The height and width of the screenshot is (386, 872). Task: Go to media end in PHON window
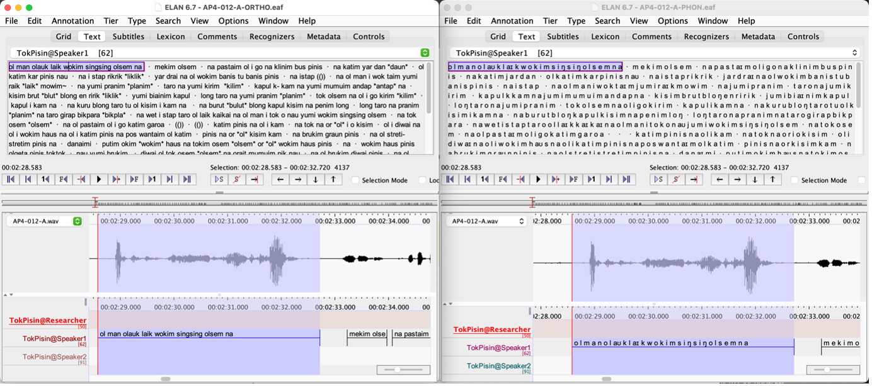tap(626, 180)
